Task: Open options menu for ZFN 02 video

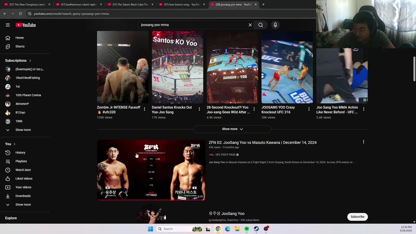Action: 363,142
